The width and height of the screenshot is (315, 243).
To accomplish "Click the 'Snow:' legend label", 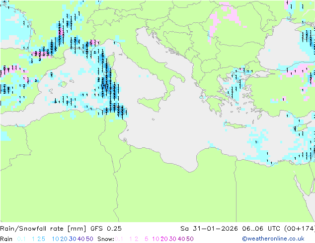I will (106, 239).
